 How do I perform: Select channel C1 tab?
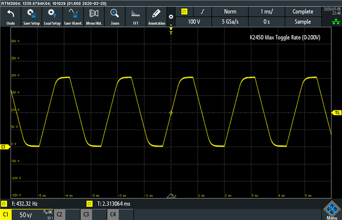[x=6, y=214]
